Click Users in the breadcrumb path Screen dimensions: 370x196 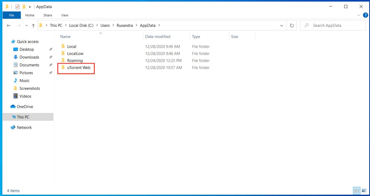[105, 25]
